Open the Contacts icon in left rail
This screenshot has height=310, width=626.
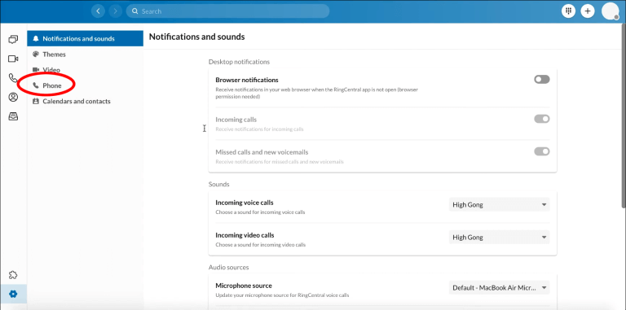click(13, 97)
